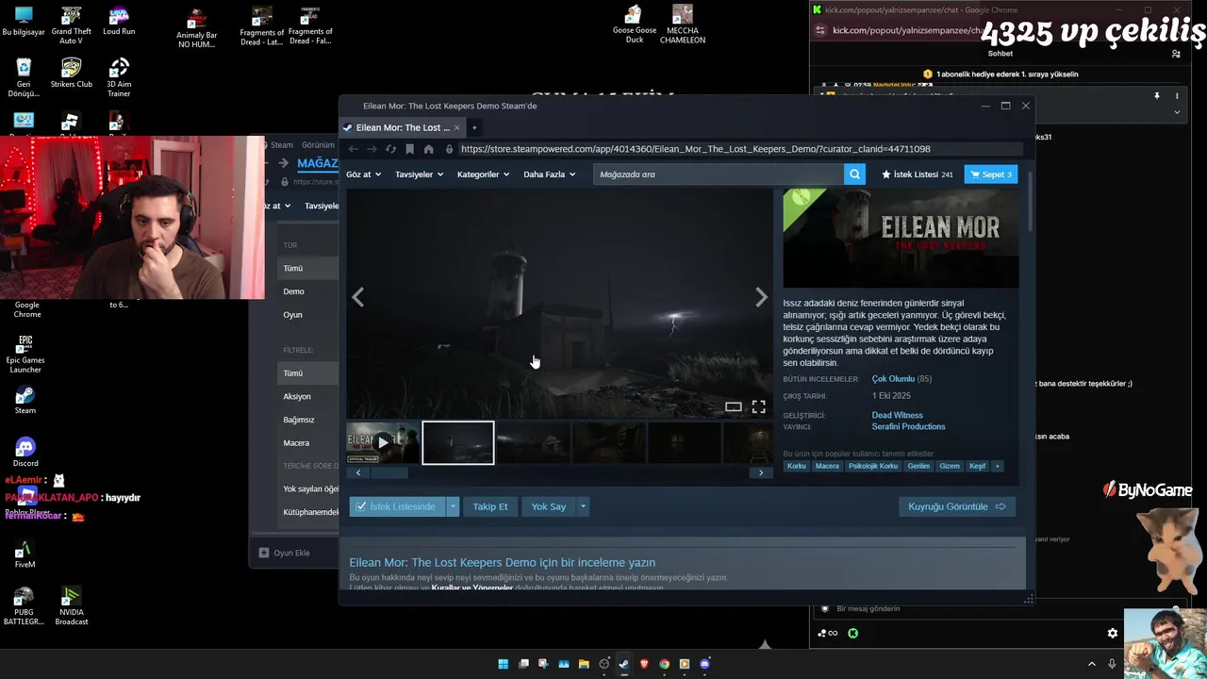The width and height of the screenshot is (1207, 679).
Task: Play the official trailer thumbnail
Action: 383,442
